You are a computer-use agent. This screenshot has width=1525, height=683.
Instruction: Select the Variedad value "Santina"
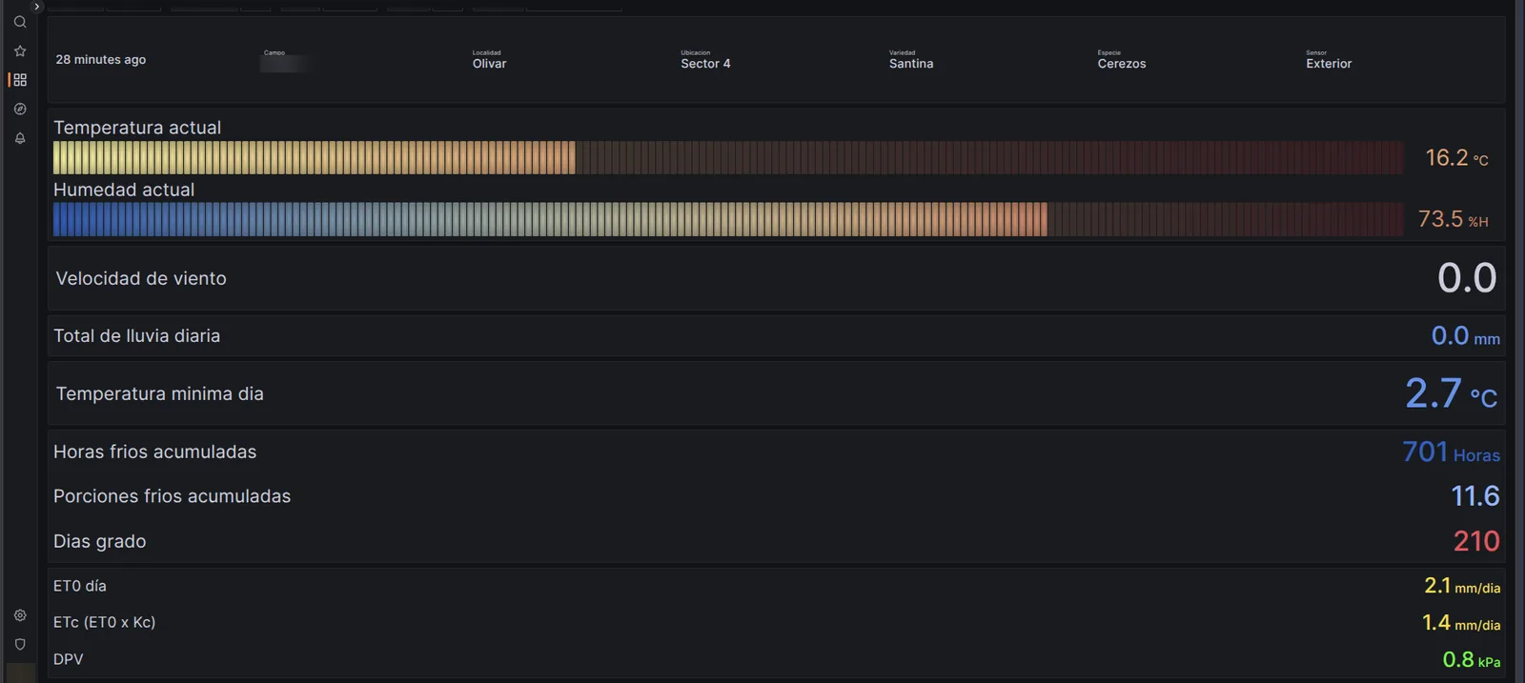pos(911,64)
